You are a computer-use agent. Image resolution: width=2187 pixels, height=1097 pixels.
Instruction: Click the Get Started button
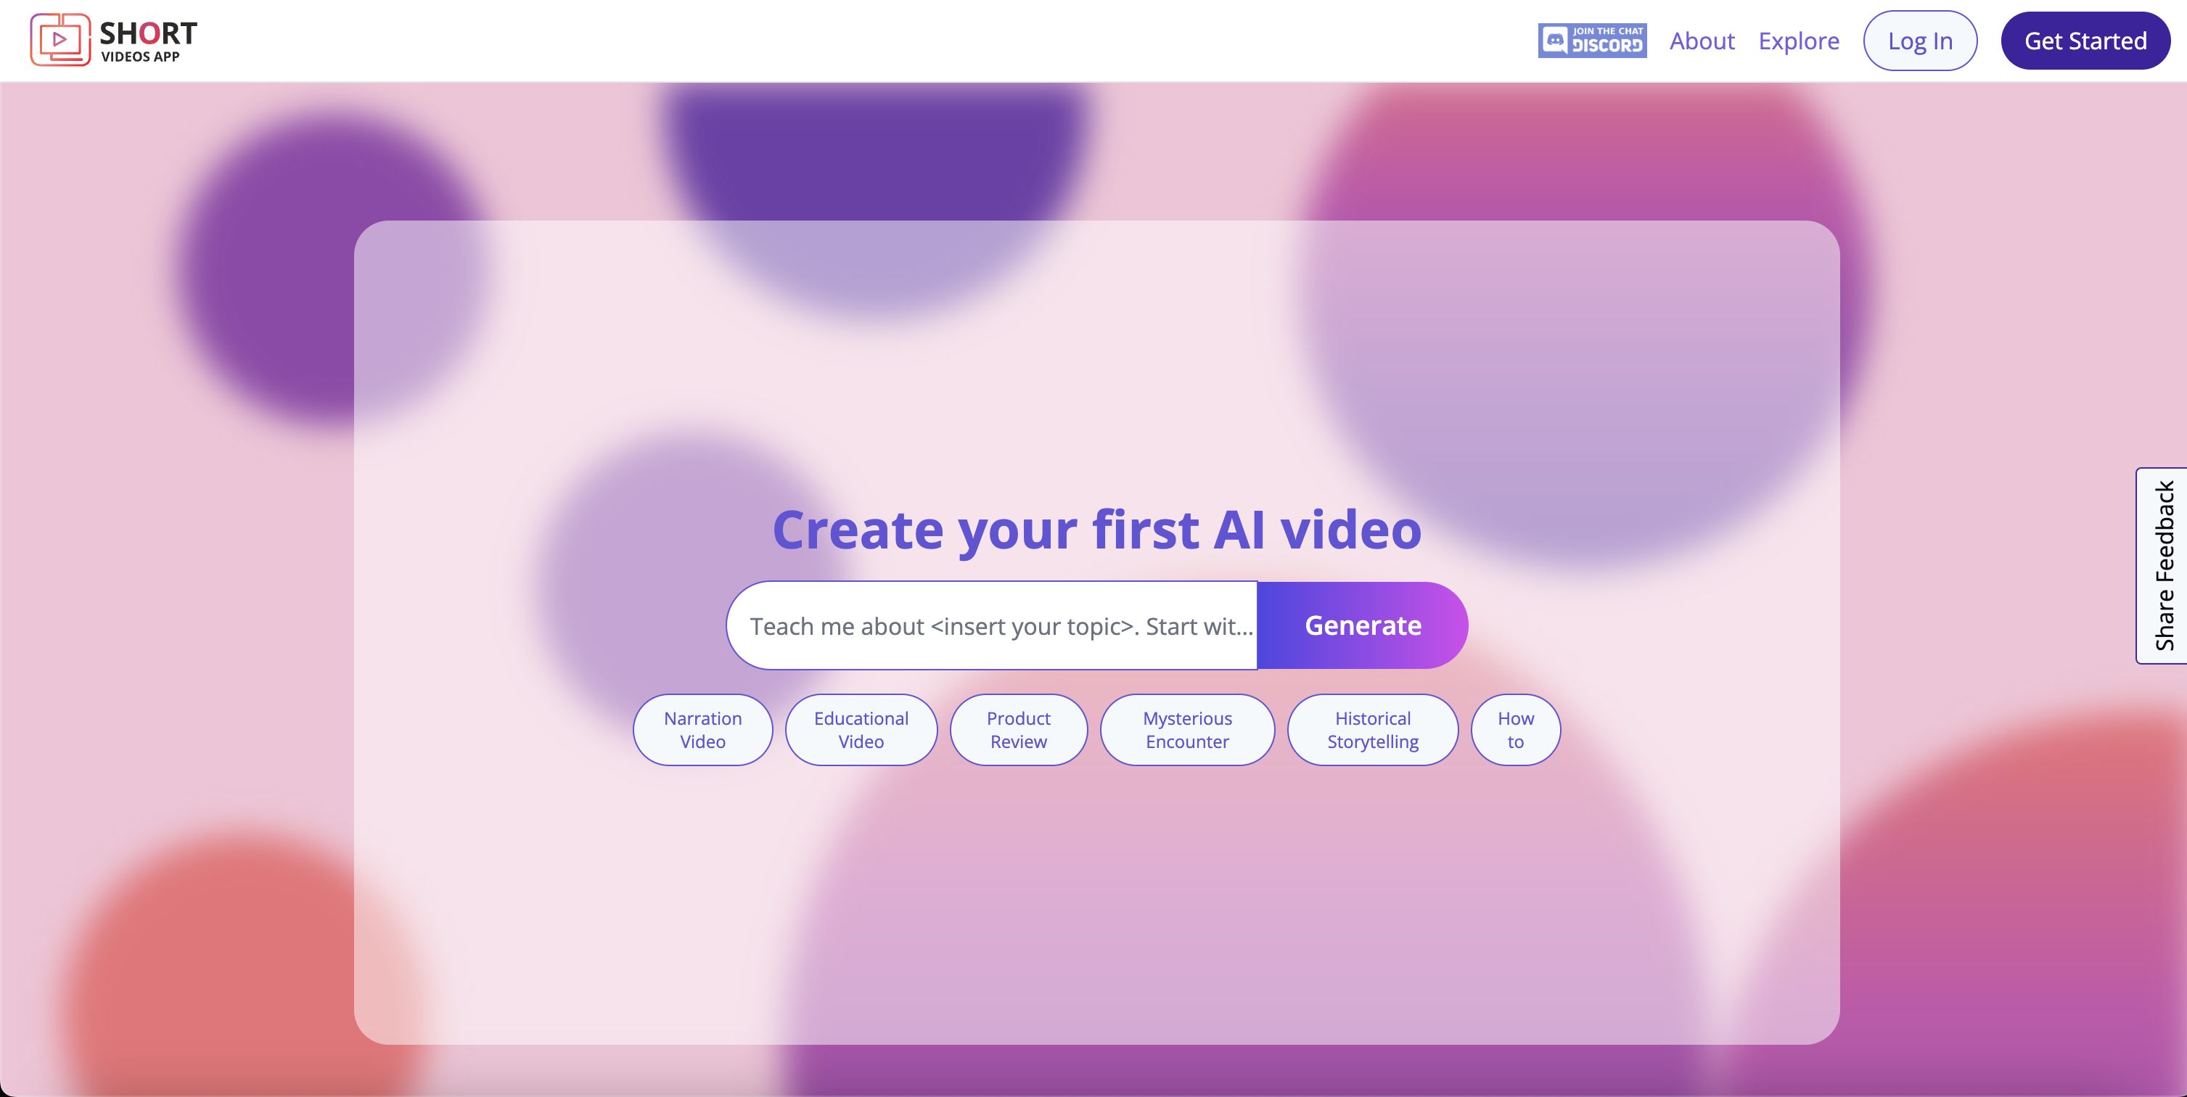2085,41
